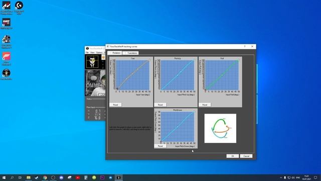Click the help question mark in dialog title
The height and width of the screenshot is (181, 321).
[x=245, y=47]
